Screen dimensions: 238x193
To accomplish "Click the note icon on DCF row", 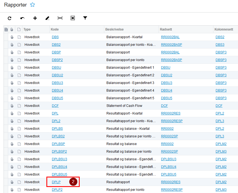I will [19, 106].
